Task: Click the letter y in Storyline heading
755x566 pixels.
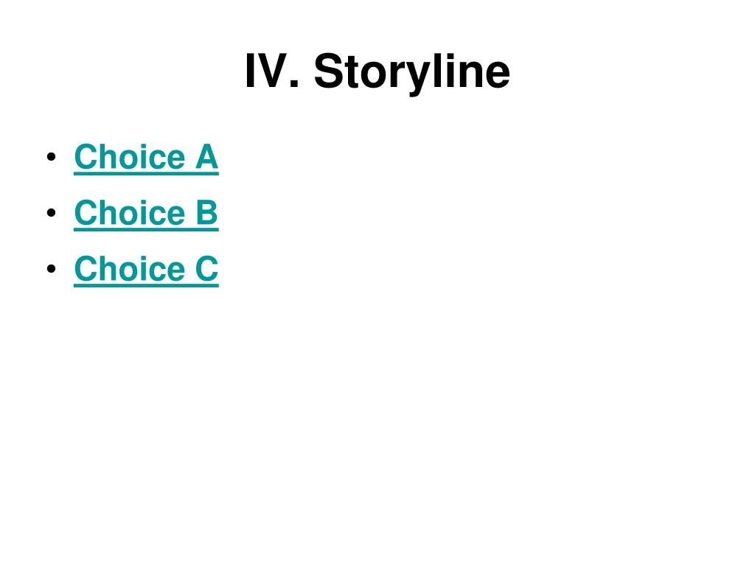Action: (x=417, y=78)
